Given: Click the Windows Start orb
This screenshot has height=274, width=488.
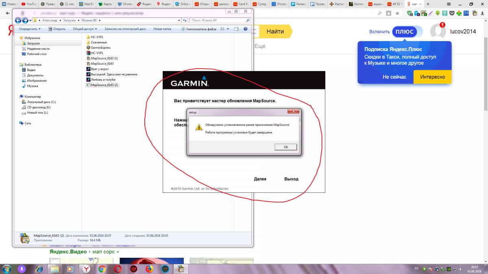Looking at the screenshot, I should pos(7,269).
